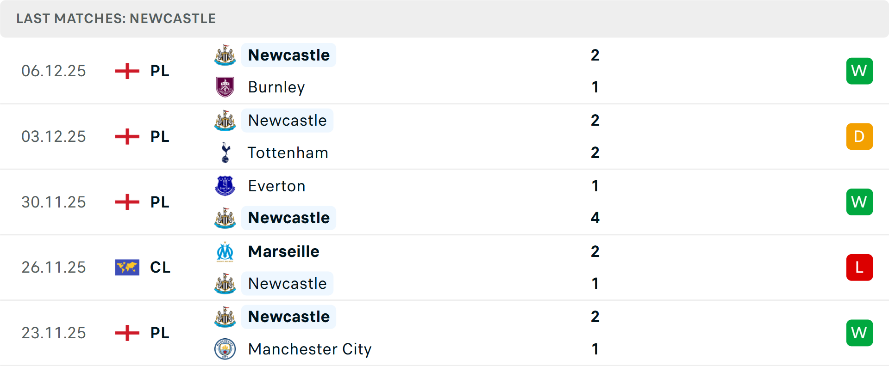Click the Tottenham club crest
The width and height of the screenshot is (889, 366).
(225, 152)
